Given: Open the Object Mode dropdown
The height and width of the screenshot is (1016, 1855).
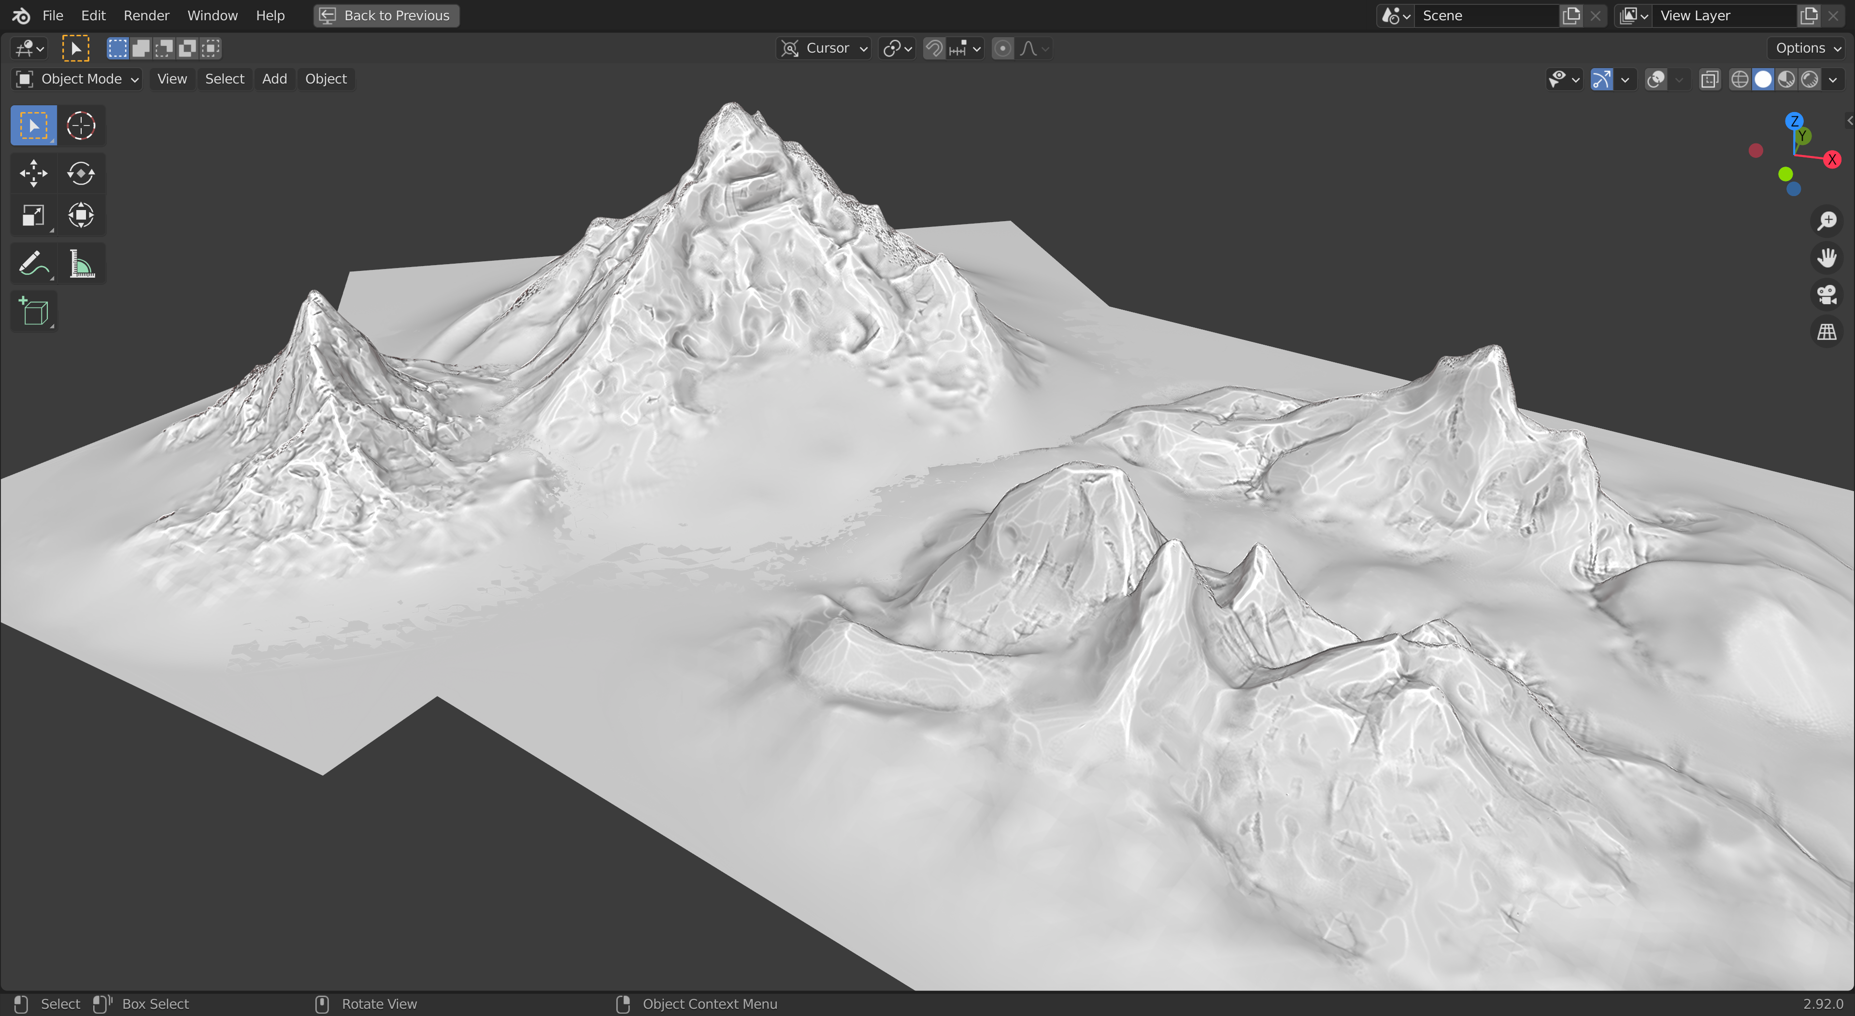Looking at the screenshot, I should (x=76, y=79).
